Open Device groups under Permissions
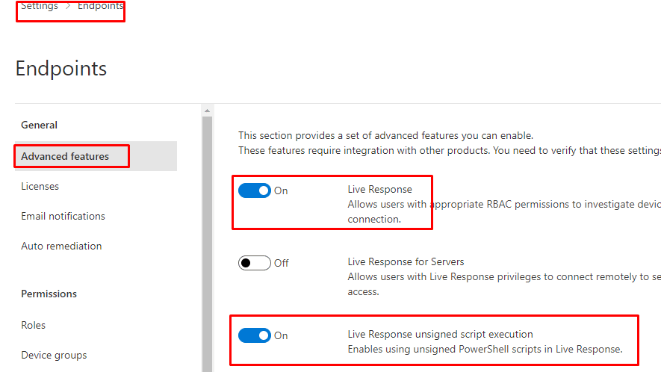 coord(54,355)
